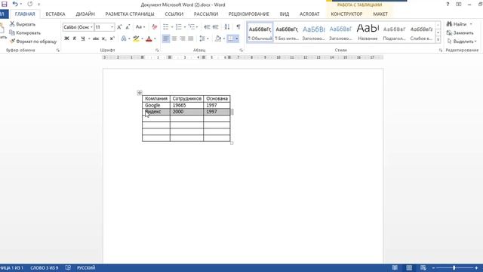Open borders dropdown arrow
The image size is (483, 272).
coord(237,39)
